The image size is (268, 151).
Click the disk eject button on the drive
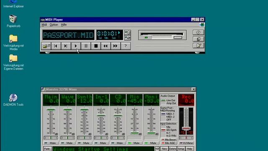178,38
